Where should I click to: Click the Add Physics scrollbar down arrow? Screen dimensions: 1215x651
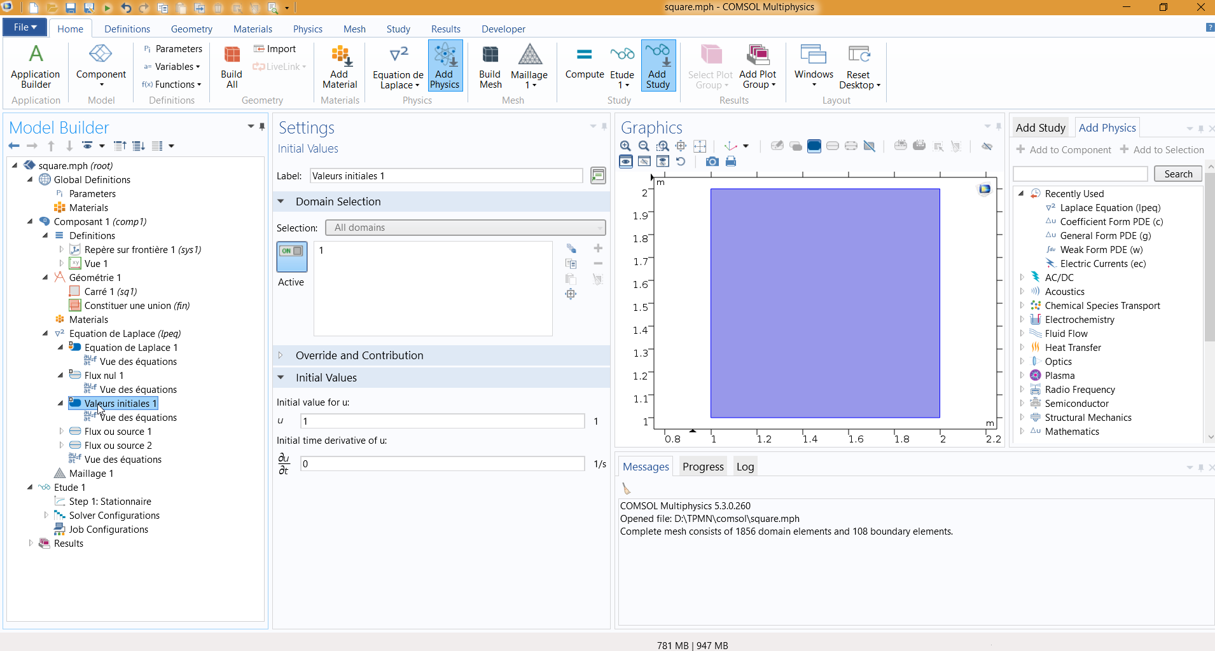pyautogui.click(x=1210, y=437)
